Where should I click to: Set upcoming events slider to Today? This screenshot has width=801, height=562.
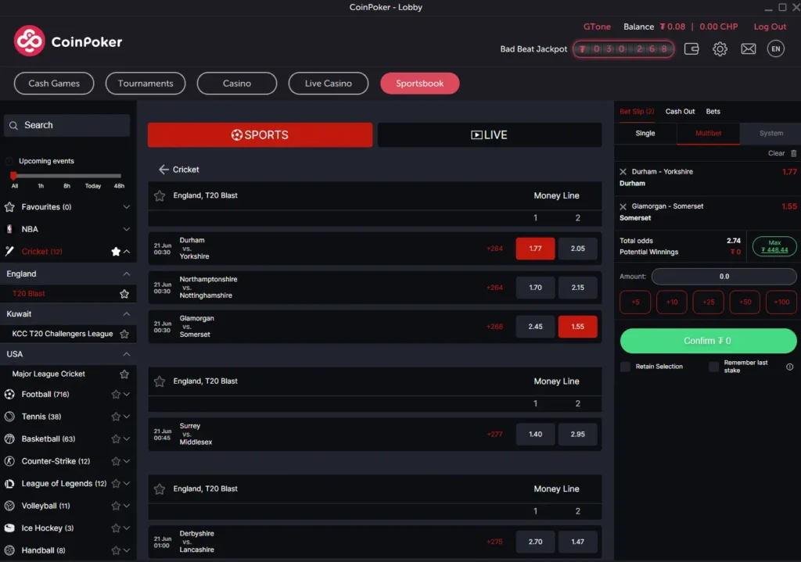92,186
